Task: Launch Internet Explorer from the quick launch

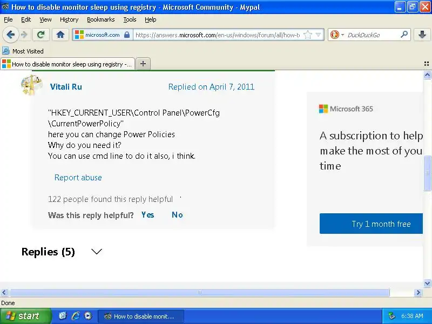Action: (x=76, y=316)
